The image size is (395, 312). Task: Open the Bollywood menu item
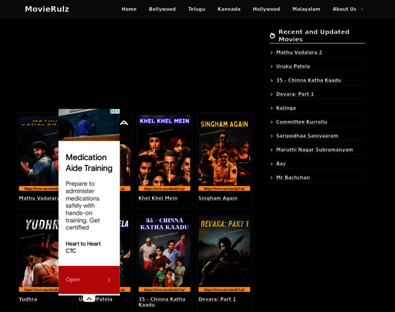coord(162,9)
